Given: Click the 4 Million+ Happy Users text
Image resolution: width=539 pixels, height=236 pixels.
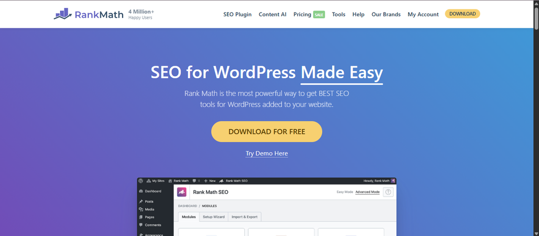Looking at the screenshot, I should coord(141,14).
